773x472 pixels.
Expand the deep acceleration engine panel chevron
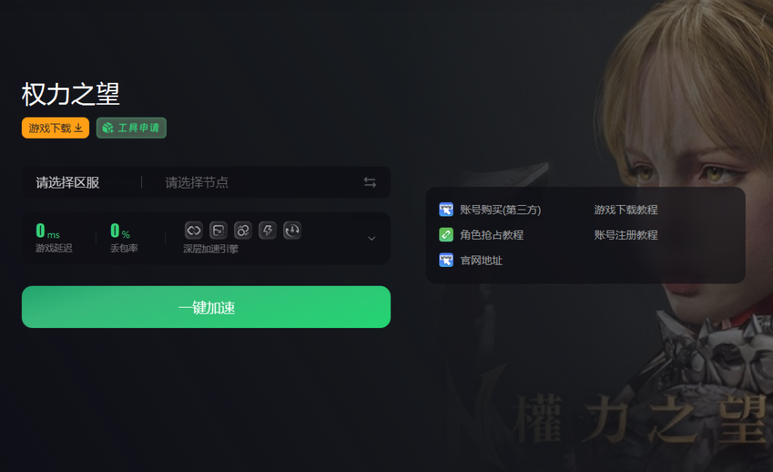[x=371, y=239]
